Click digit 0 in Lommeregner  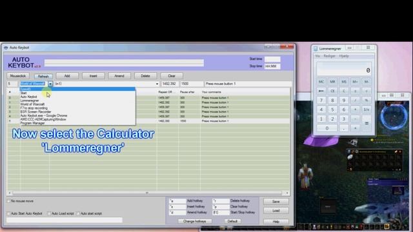(327, 128)
